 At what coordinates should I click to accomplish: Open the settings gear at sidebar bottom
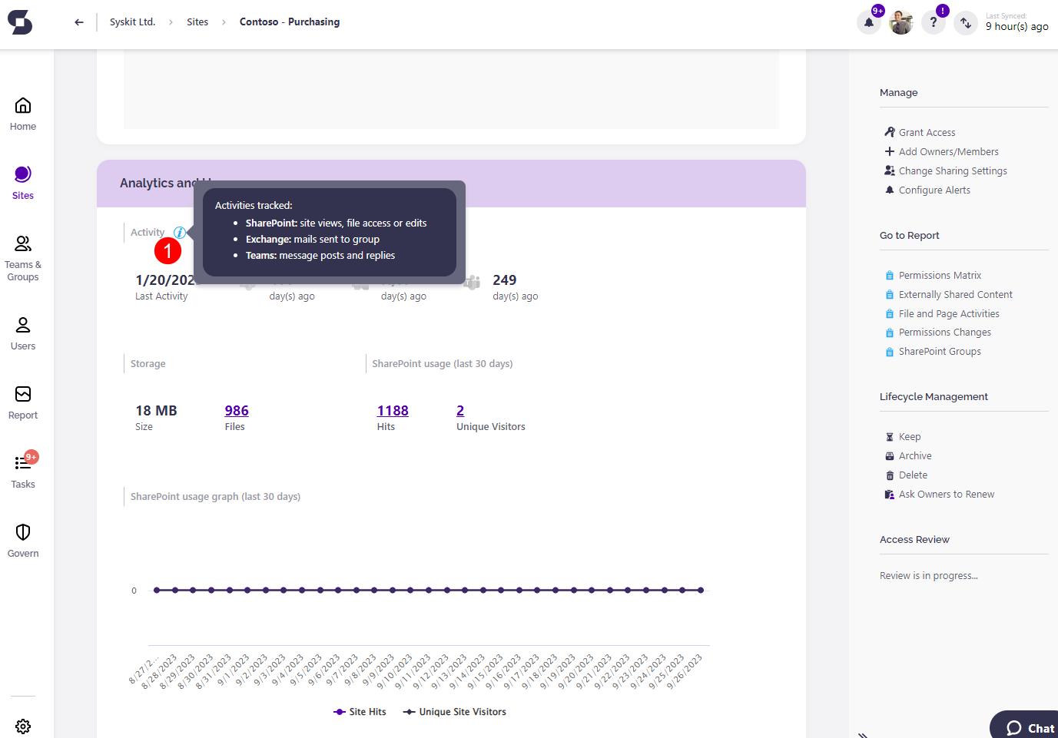pos(22,726)
